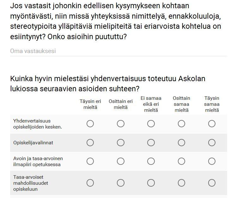Select 'Ei samaa eikä eri mieltä' for Yhdenvertaisuus opiskelijoiden kesken

(x=151, y=124)
